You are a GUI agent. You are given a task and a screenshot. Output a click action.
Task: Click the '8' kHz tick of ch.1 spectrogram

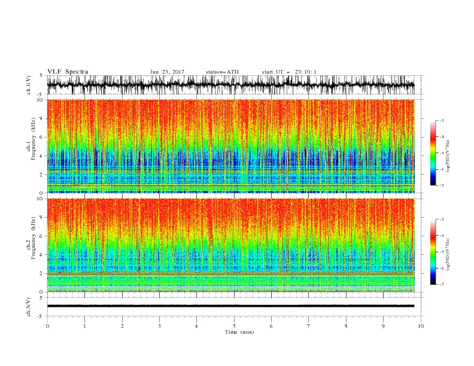41,118
